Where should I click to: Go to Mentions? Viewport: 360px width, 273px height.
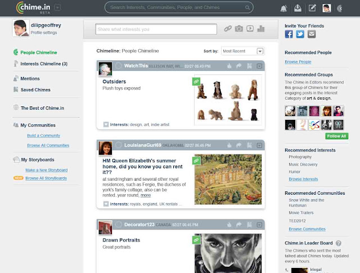click(x=30, y=79)
